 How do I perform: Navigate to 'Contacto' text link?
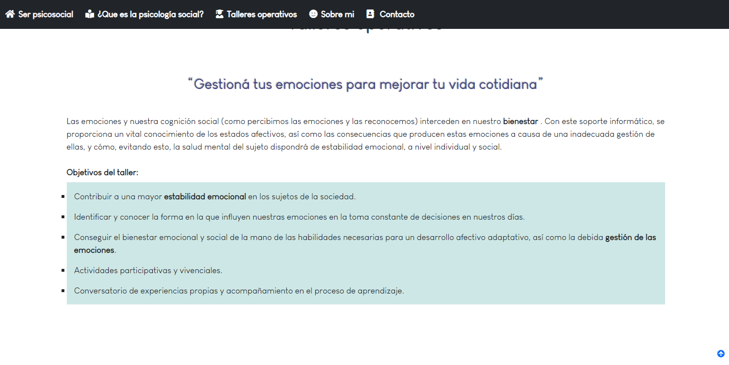click(397, 14)
